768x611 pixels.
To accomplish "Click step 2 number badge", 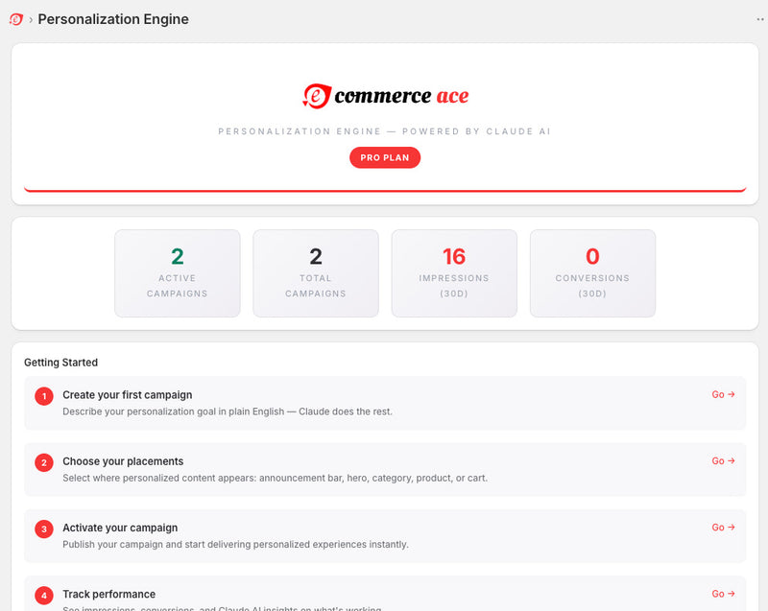I will click(44, 462).
